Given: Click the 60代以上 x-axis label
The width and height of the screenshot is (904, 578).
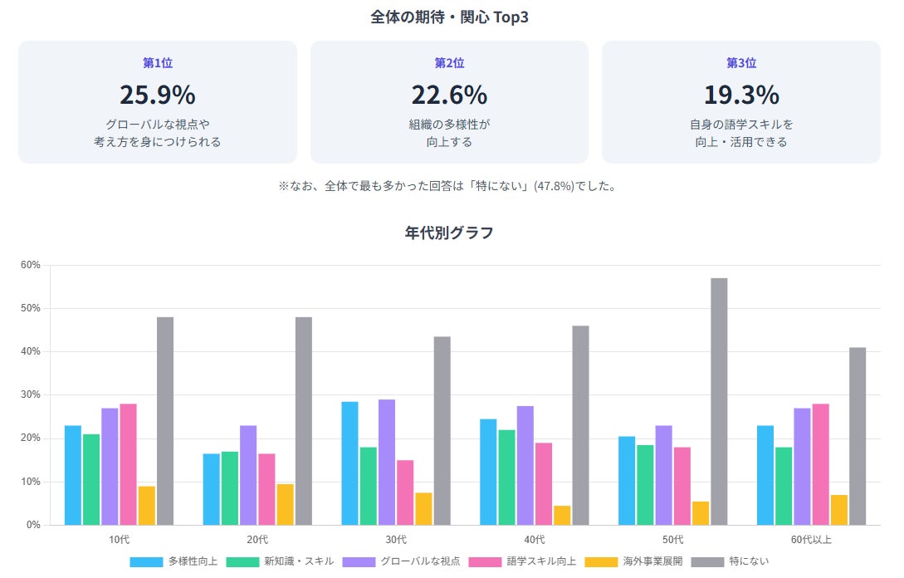Looking at the screenshot, I should tap(810, 540).
